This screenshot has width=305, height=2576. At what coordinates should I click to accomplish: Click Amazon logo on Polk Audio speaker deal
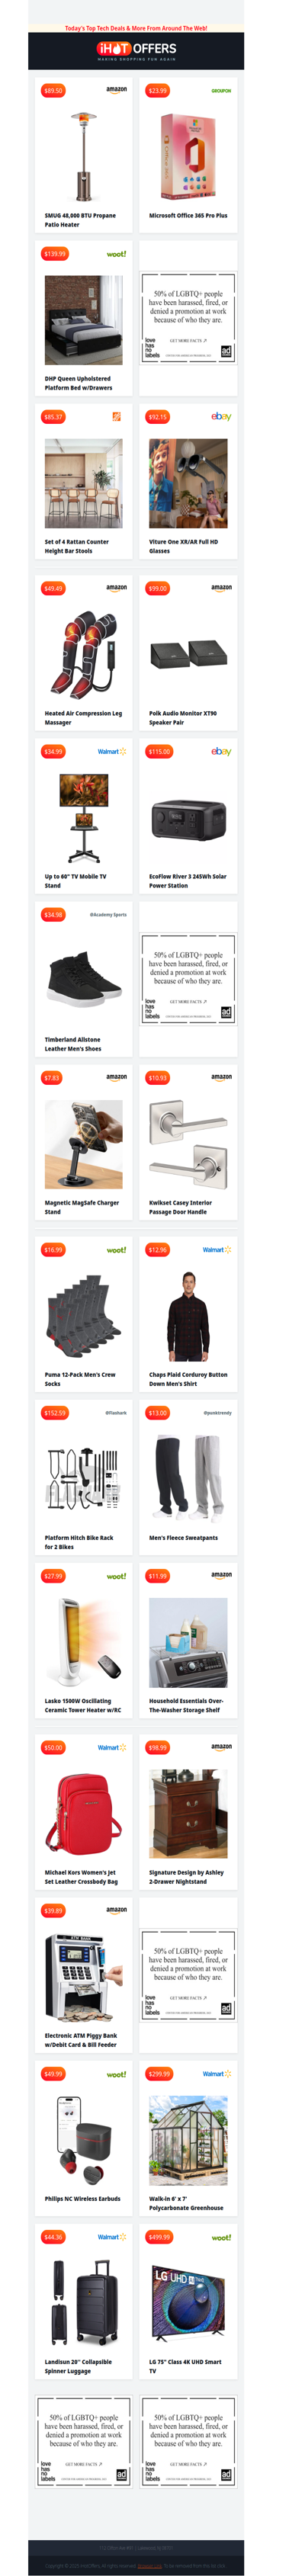(x=221, y=588)
